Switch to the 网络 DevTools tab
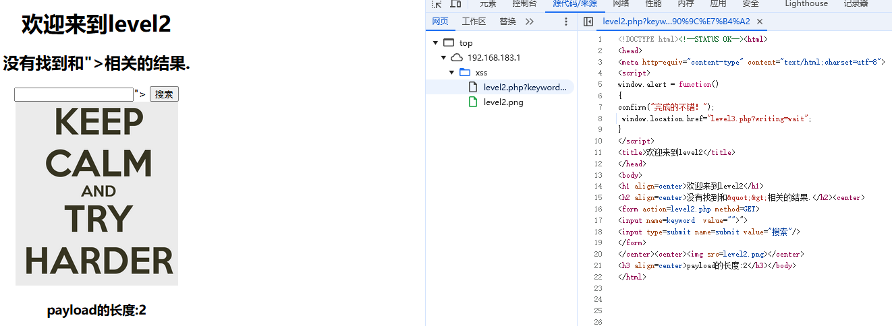 621,4
